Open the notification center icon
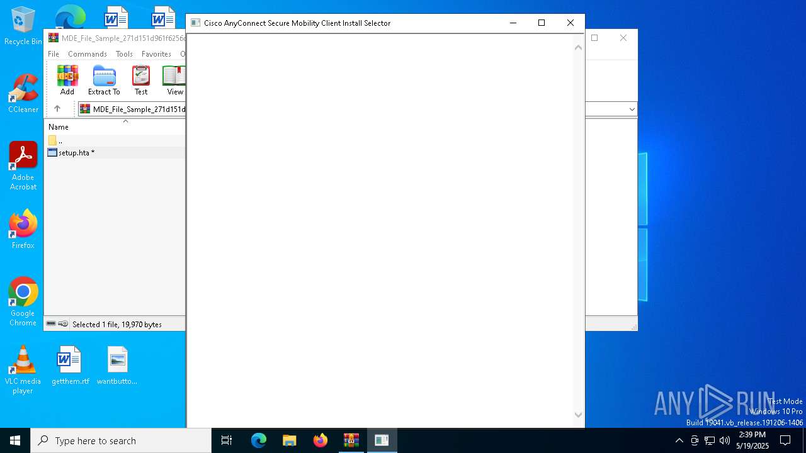806x453 pixels. 785,440
